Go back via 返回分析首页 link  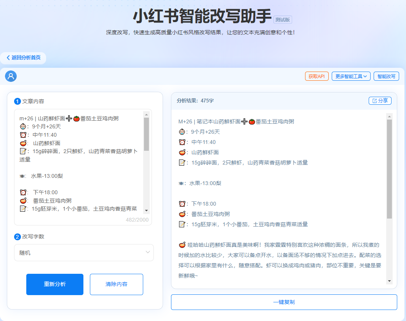(x=23, y=58)
